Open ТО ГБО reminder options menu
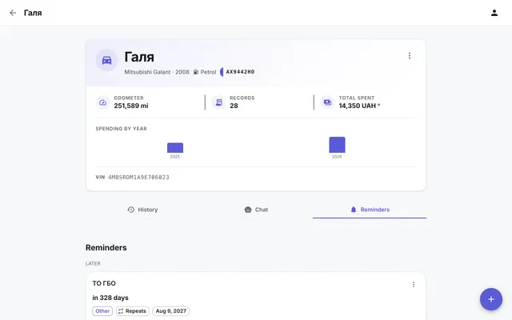Image resolution: width=512 pixels, height=320 pixels. [x=414, y=285]
